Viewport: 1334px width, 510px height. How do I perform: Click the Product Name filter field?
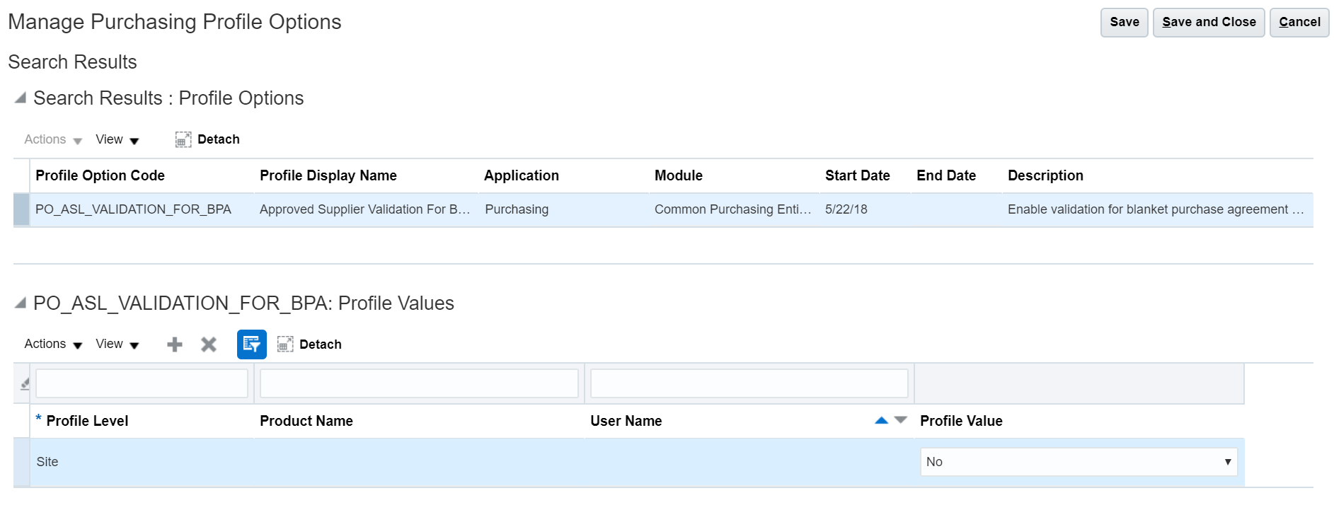click(x=419, y=383)
